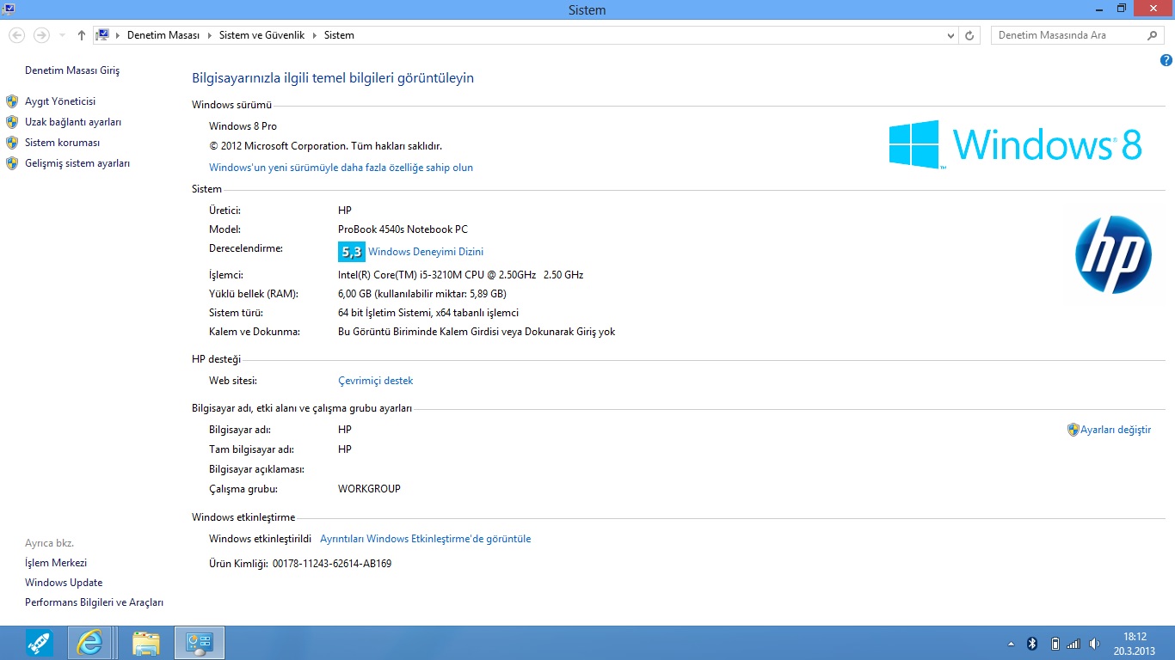
Task: Click the Forward navigation arrow
Action: [x=40, y=35]
